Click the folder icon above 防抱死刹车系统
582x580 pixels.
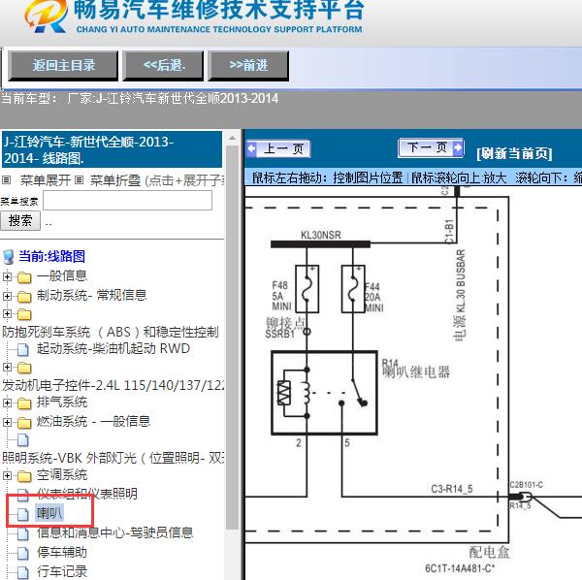point(24,314)
